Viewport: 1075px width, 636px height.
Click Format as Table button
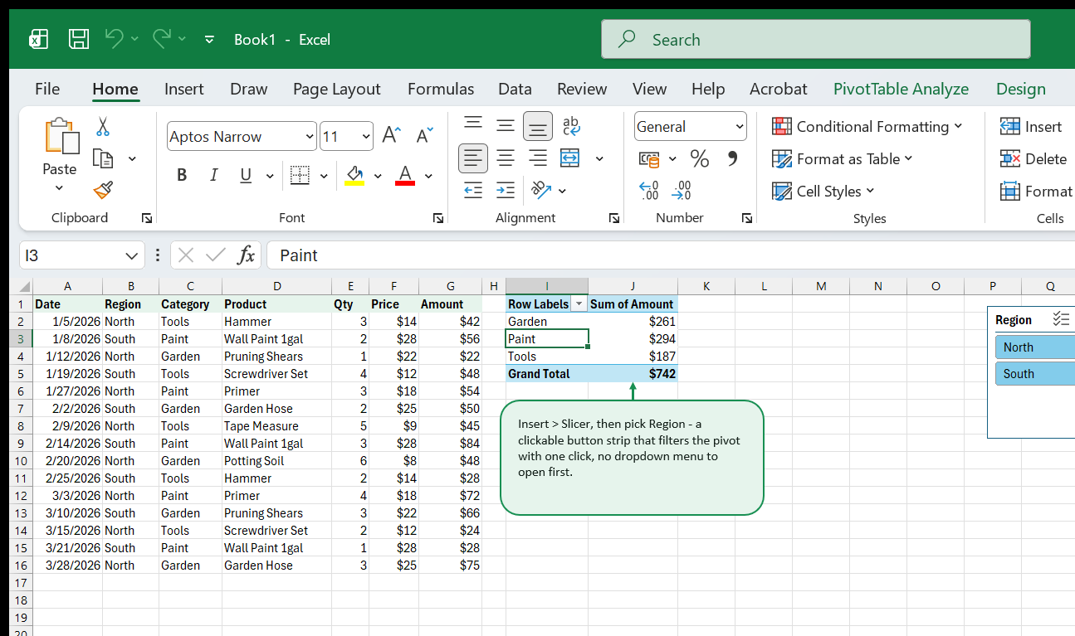pyautogui.click(x=842, y=158)
